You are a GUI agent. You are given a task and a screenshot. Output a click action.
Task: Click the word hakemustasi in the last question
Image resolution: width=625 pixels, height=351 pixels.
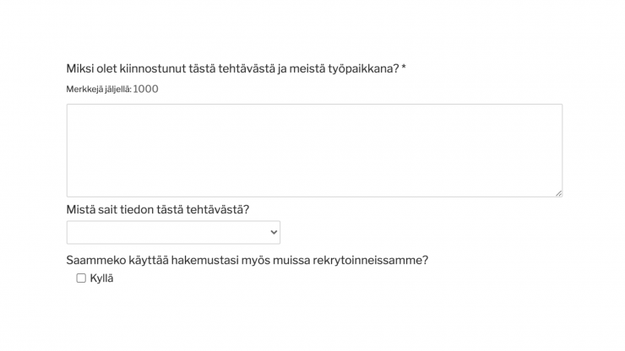click(204, 261)
